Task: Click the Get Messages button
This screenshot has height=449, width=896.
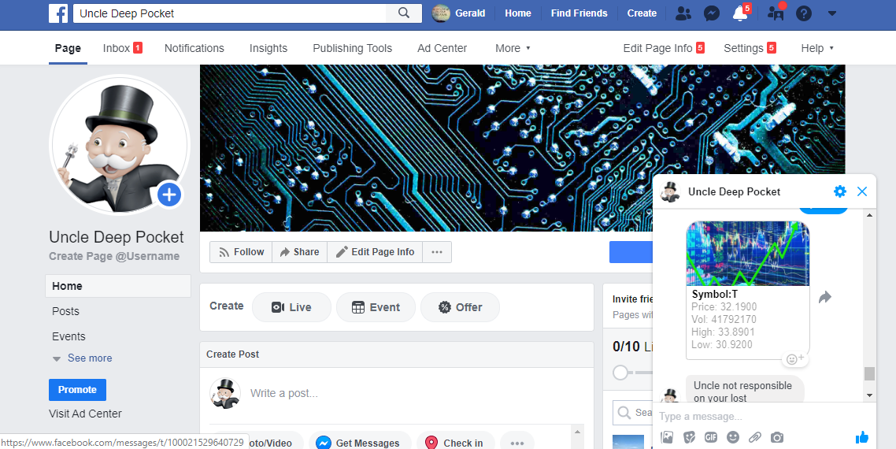Action: pyautogui.click(x=360, y=443)
